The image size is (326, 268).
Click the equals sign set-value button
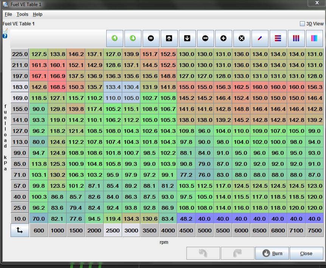click(x=151, y=39)
